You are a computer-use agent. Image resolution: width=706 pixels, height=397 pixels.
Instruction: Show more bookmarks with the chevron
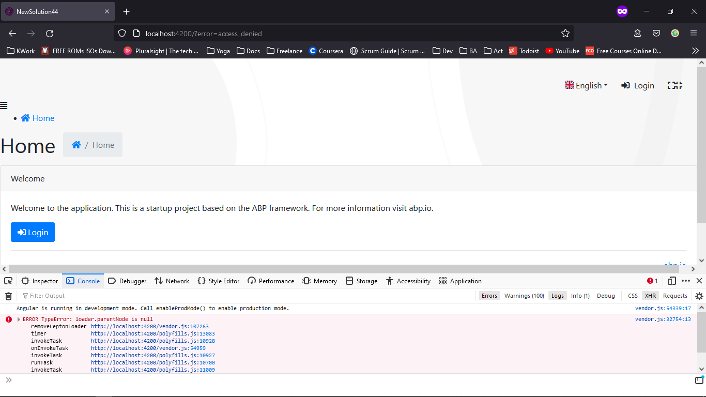point(695,51)
